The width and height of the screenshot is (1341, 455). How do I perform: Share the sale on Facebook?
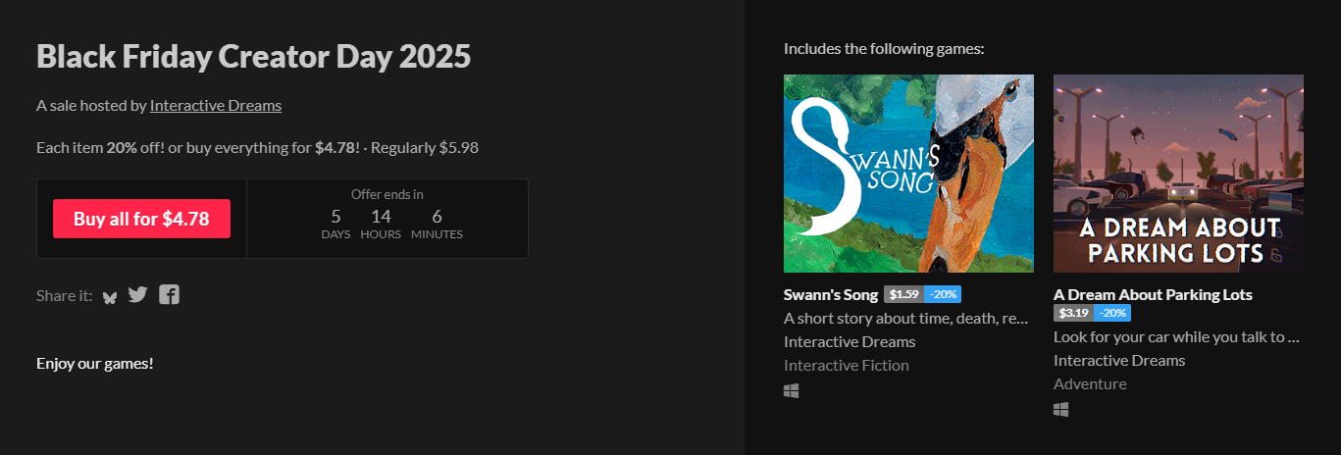(169, 294)
